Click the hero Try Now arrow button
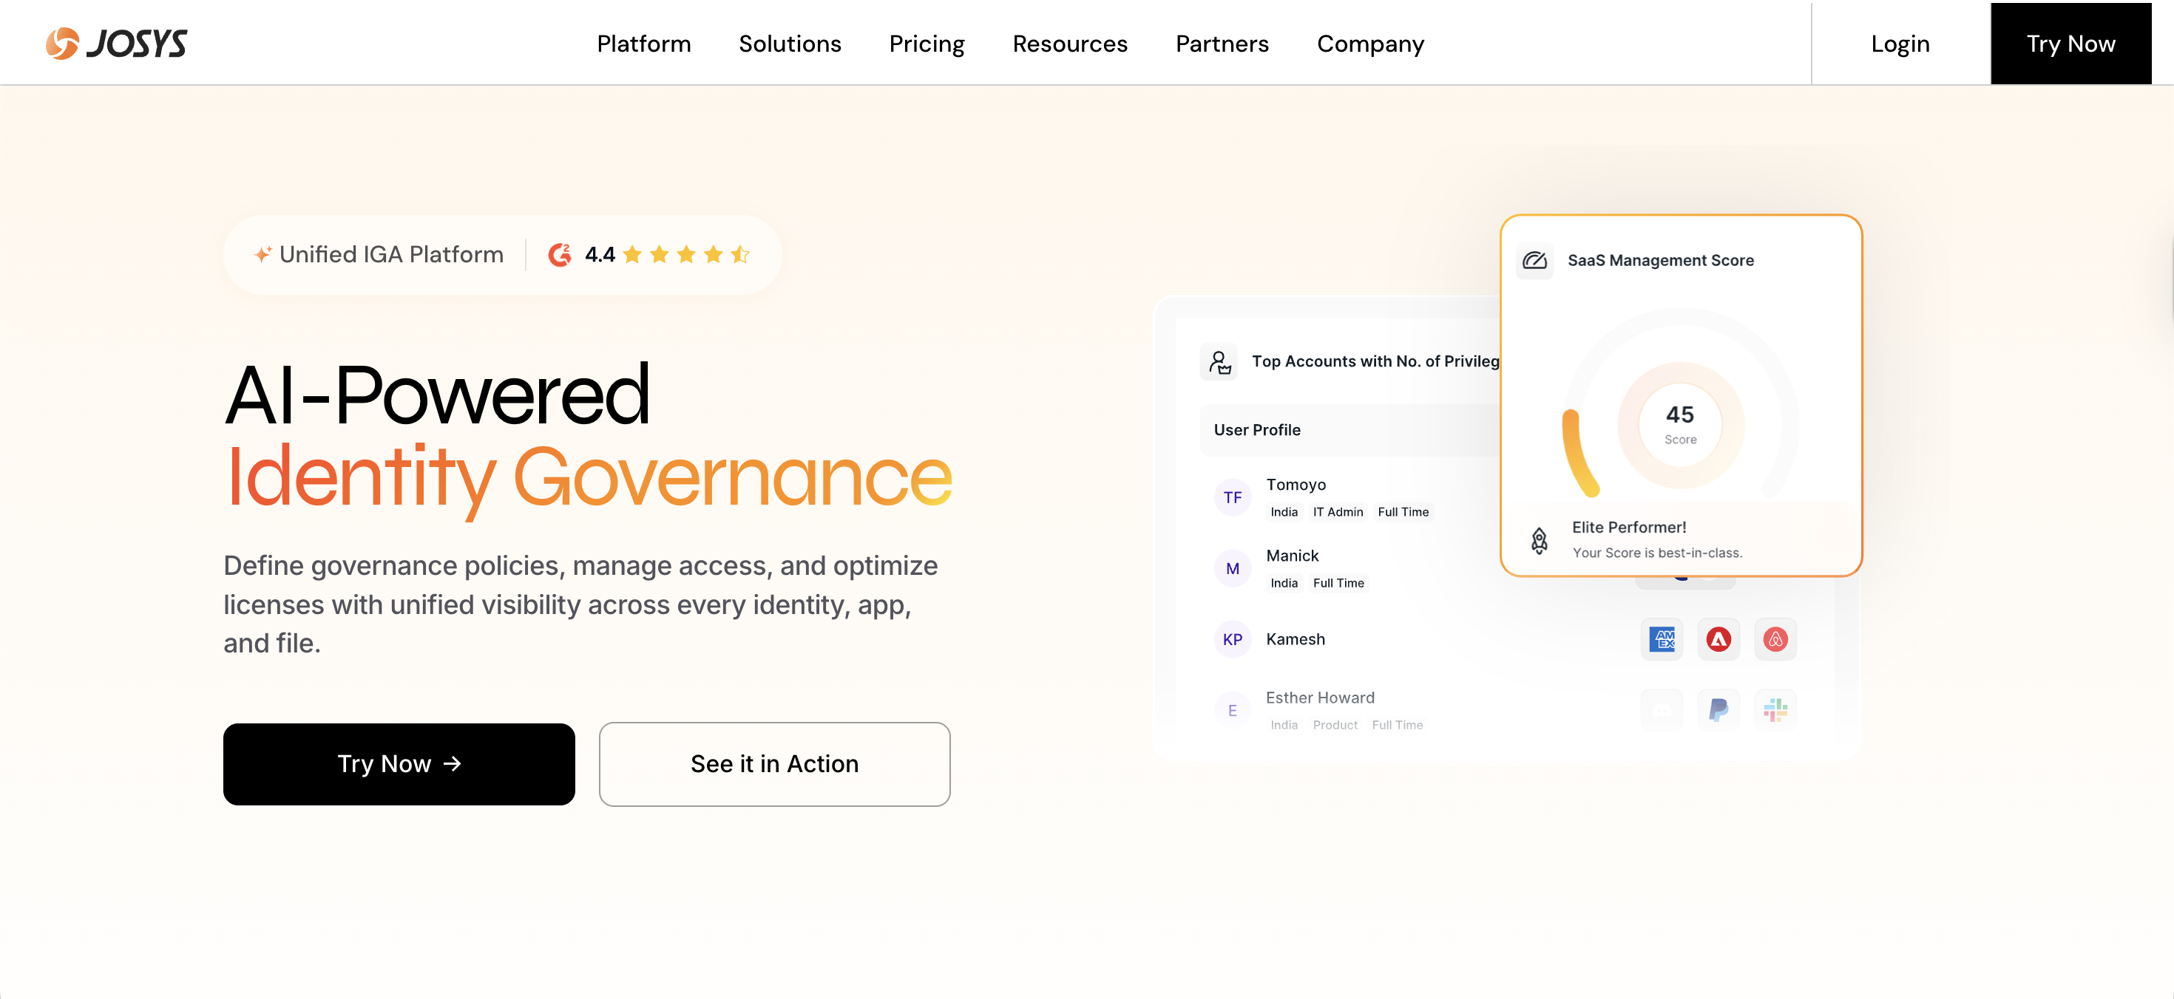Screen dimensions: 2174x999 pos(399,764)
